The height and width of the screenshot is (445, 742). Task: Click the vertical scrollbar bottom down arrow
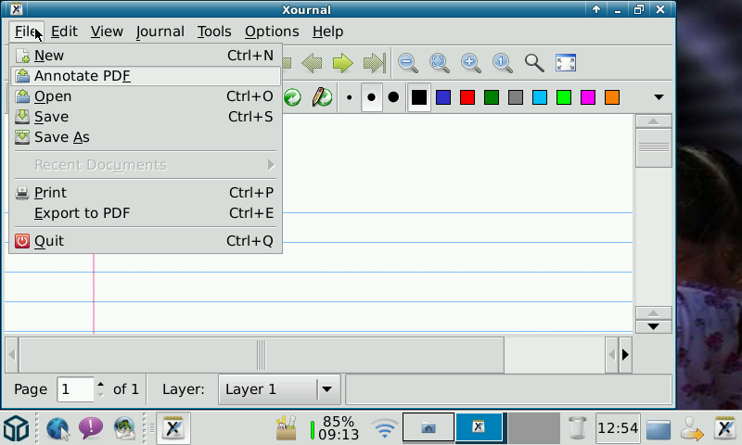click(654, 326)
